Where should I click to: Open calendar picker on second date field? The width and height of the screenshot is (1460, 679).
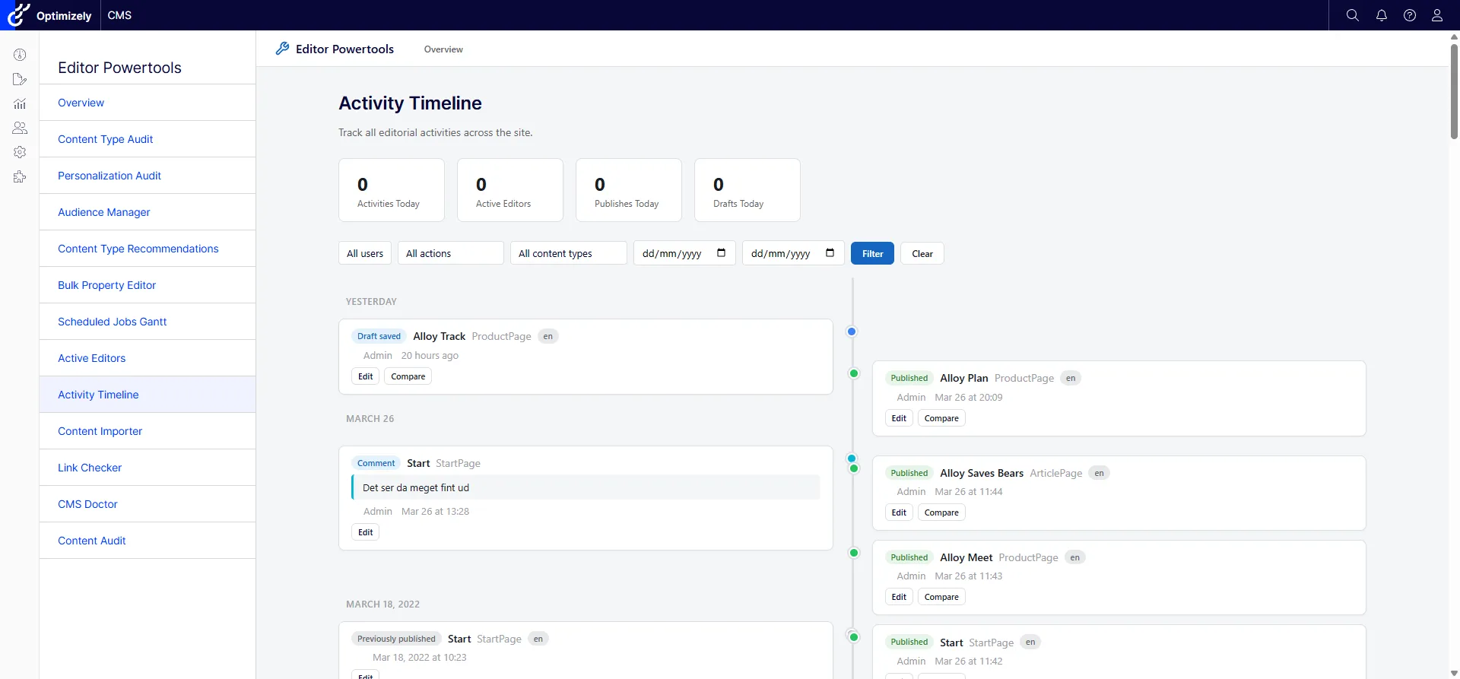tap(830, 253)
